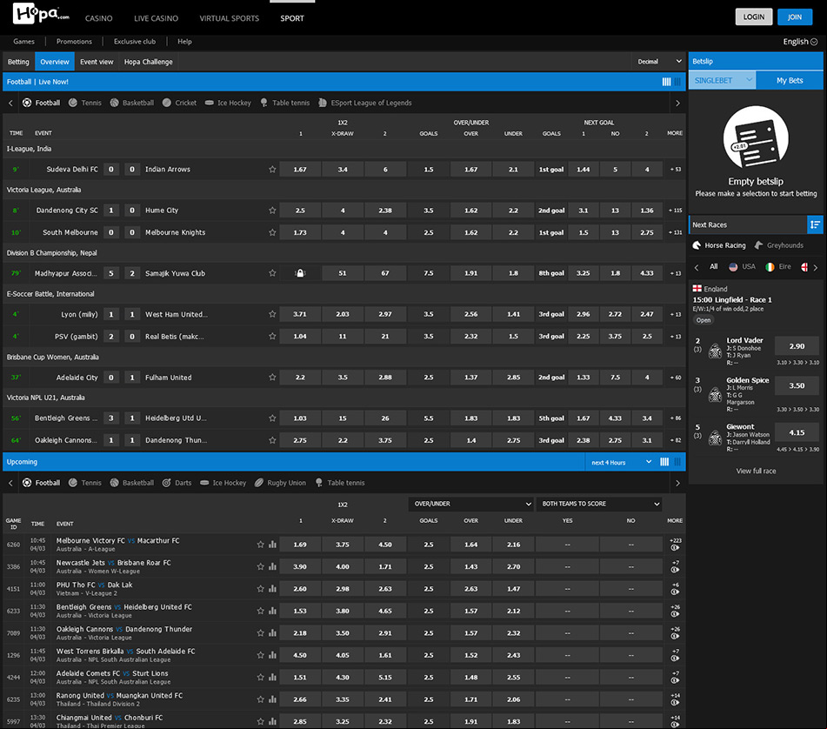
Task: Star the Lyon (milly) e-soccer match
Action: click(272, 314)
